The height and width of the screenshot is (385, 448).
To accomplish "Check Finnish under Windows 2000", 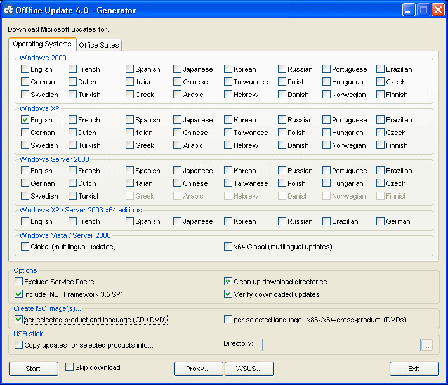I will pyautogui.click(x=380, y=95).
